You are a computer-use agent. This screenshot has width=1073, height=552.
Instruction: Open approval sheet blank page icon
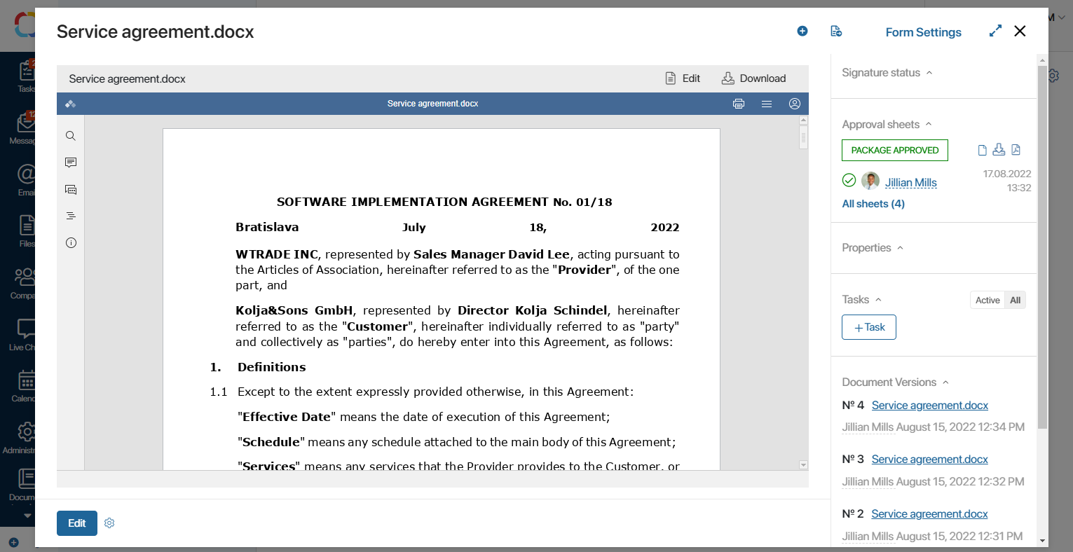tap(983, 150)
